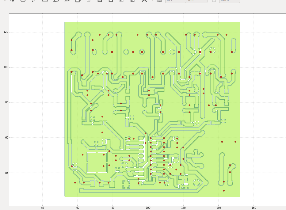Click the 60 tick label on horizontal axis
Image resolution: width=286 pixels, height=210 pixels.
pyautogui.click(x=78, y=208)
